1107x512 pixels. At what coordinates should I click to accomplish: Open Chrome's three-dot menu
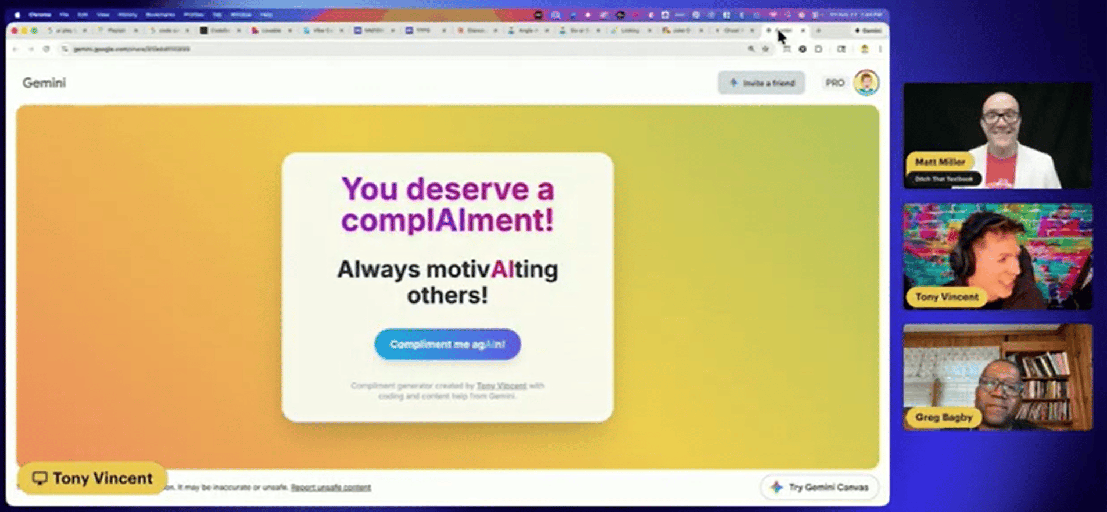click(x=880, y=49)
